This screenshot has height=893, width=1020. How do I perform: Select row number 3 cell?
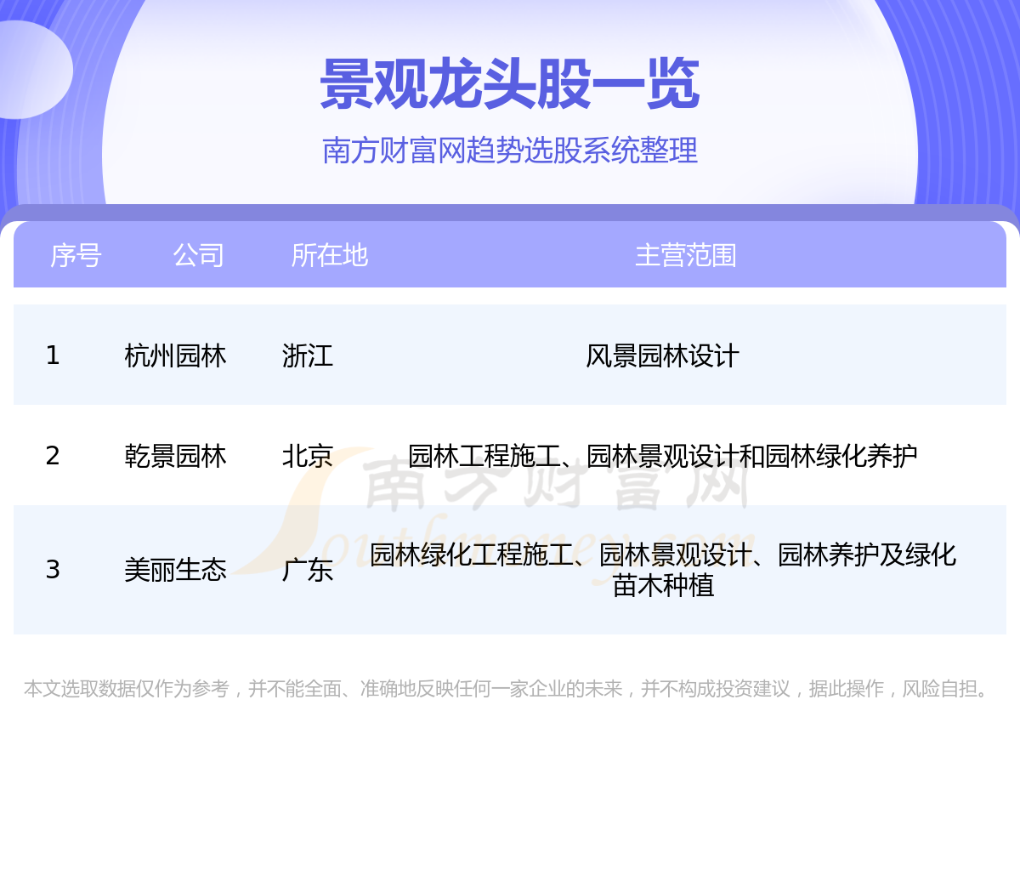pos(53,570)
